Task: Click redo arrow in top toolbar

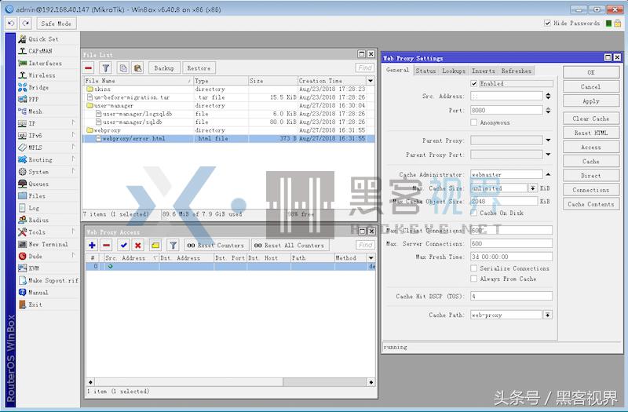Action: tap(26, 24)
